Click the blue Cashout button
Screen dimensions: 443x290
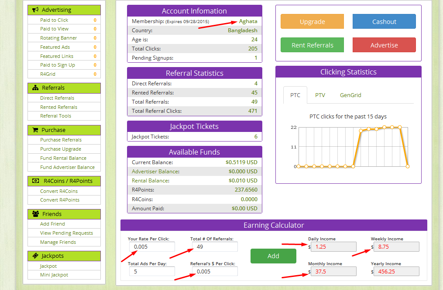[384, 22]
